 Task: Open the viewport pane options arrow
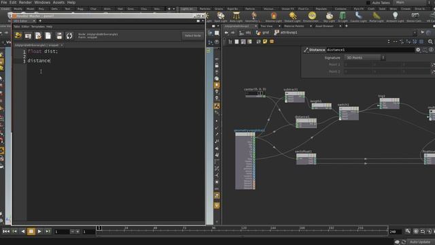(x=218, y=26)
